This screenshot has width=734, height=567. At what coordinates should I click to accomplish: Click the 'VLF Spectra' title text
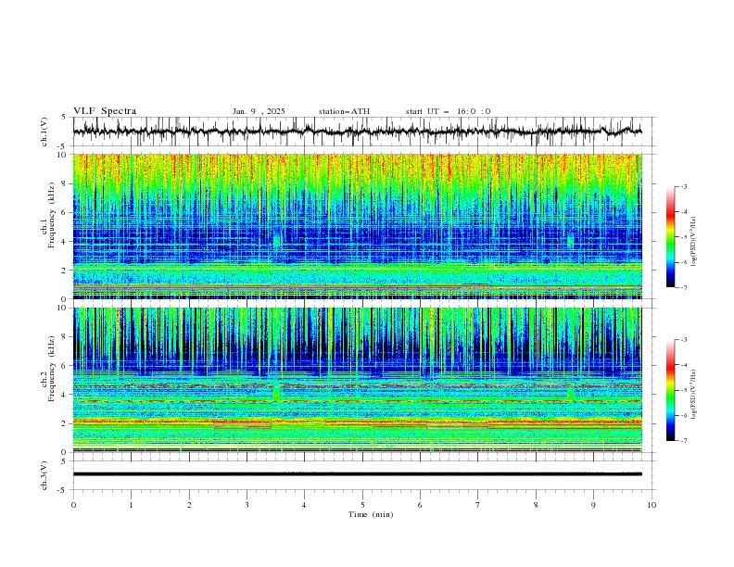point(105,111)
